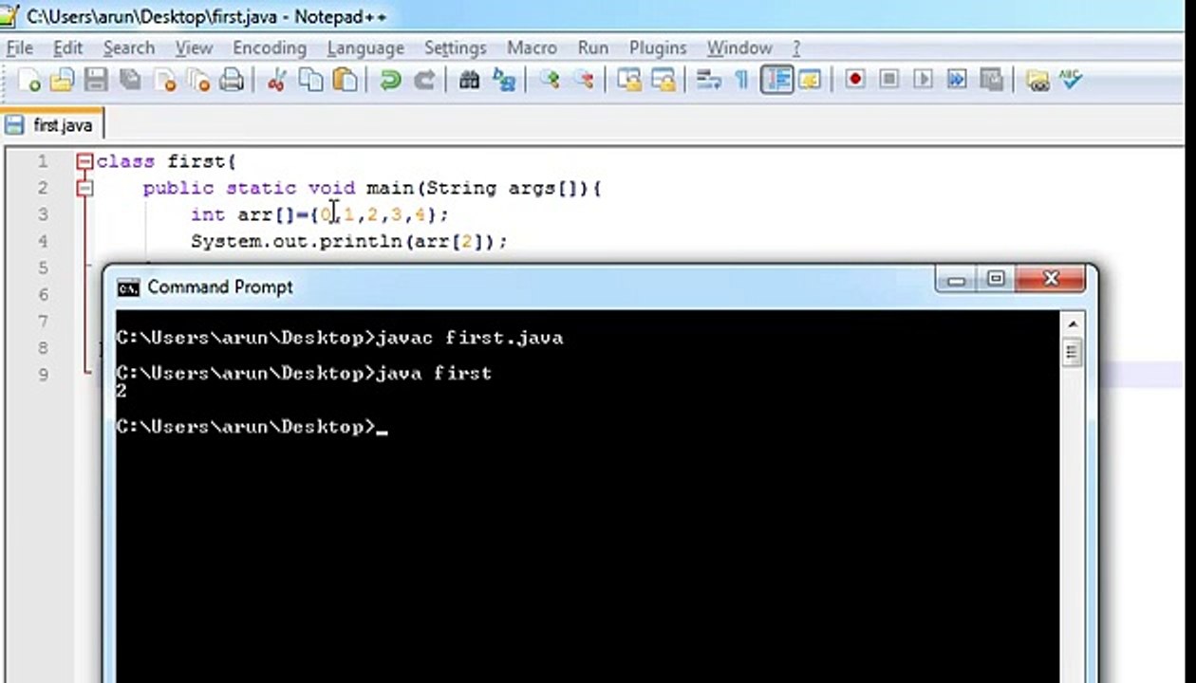Click the Command Prompt cursor input line
1196x683 pixels.
[x=252, y=427]
